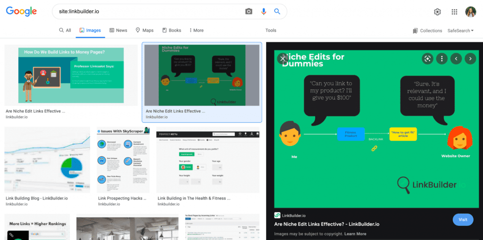
Task: Expand the More search categories menu
Action: tap(197, 31)
